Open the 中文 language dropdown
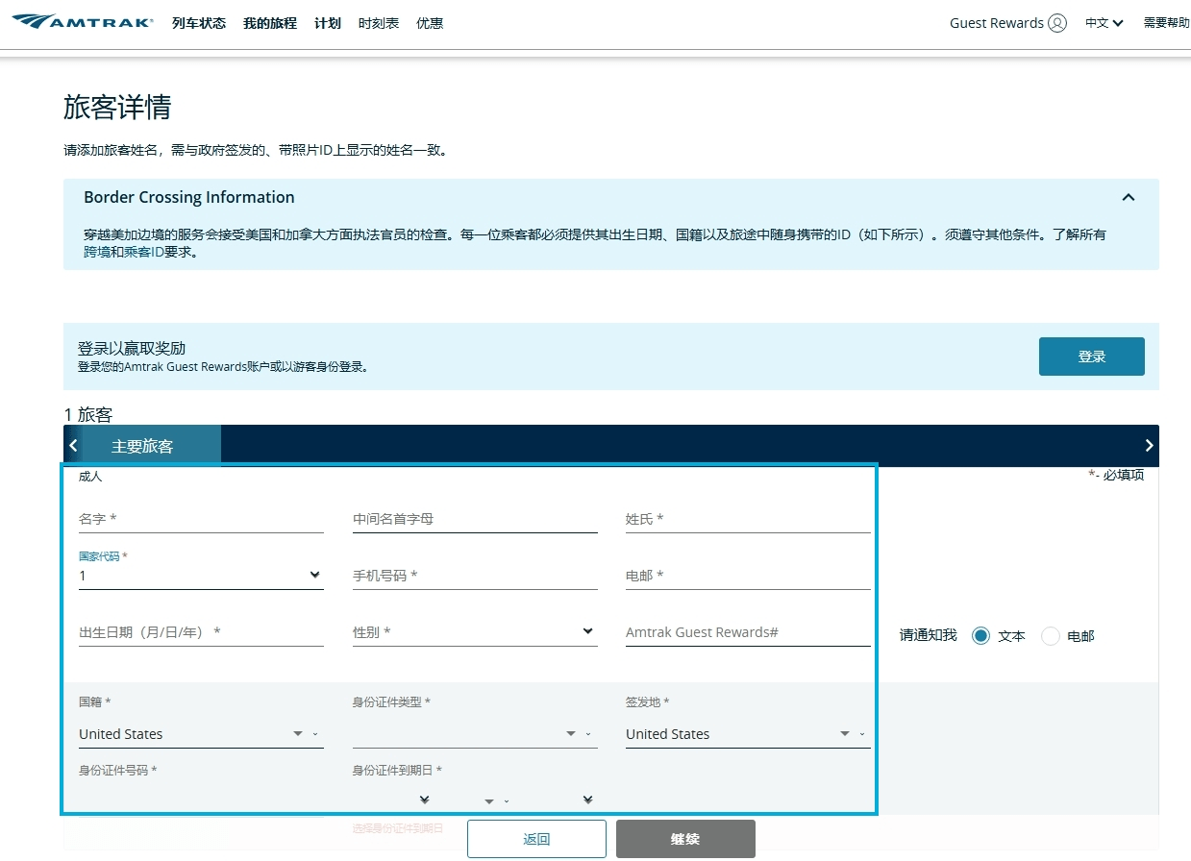This screenshot has width=1191, height=861. pyautogui.click(x=1104, y=23)
